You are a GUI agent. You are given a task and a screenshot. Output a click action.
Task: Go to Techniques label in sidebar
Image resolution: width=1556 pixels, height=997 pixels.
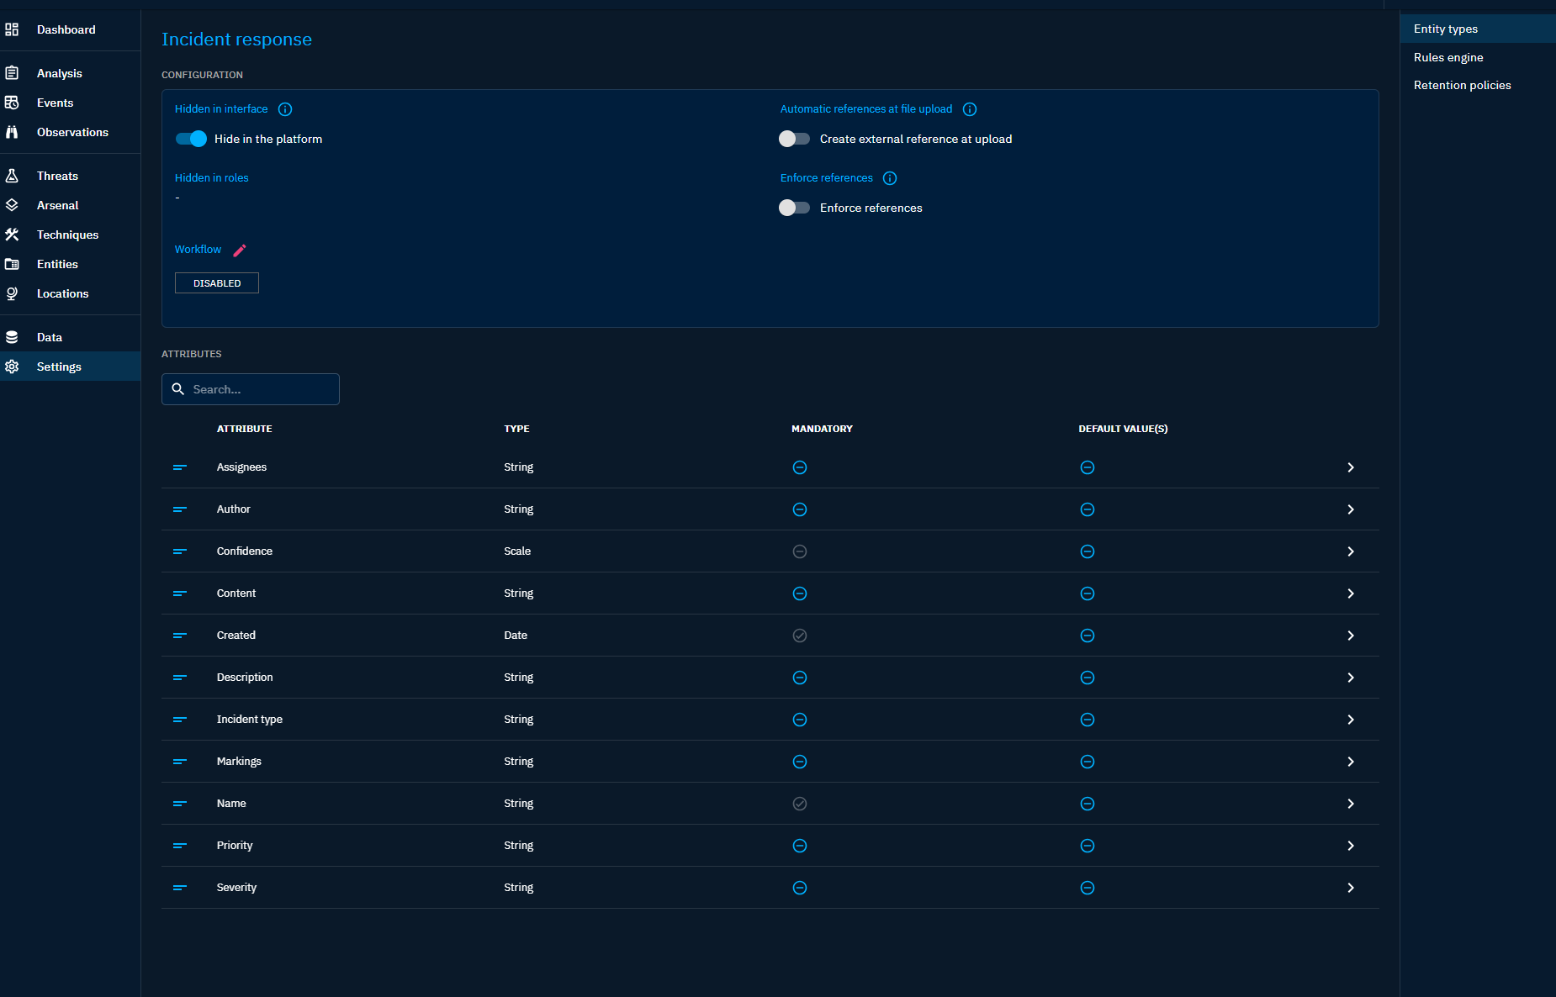point(67,235)
